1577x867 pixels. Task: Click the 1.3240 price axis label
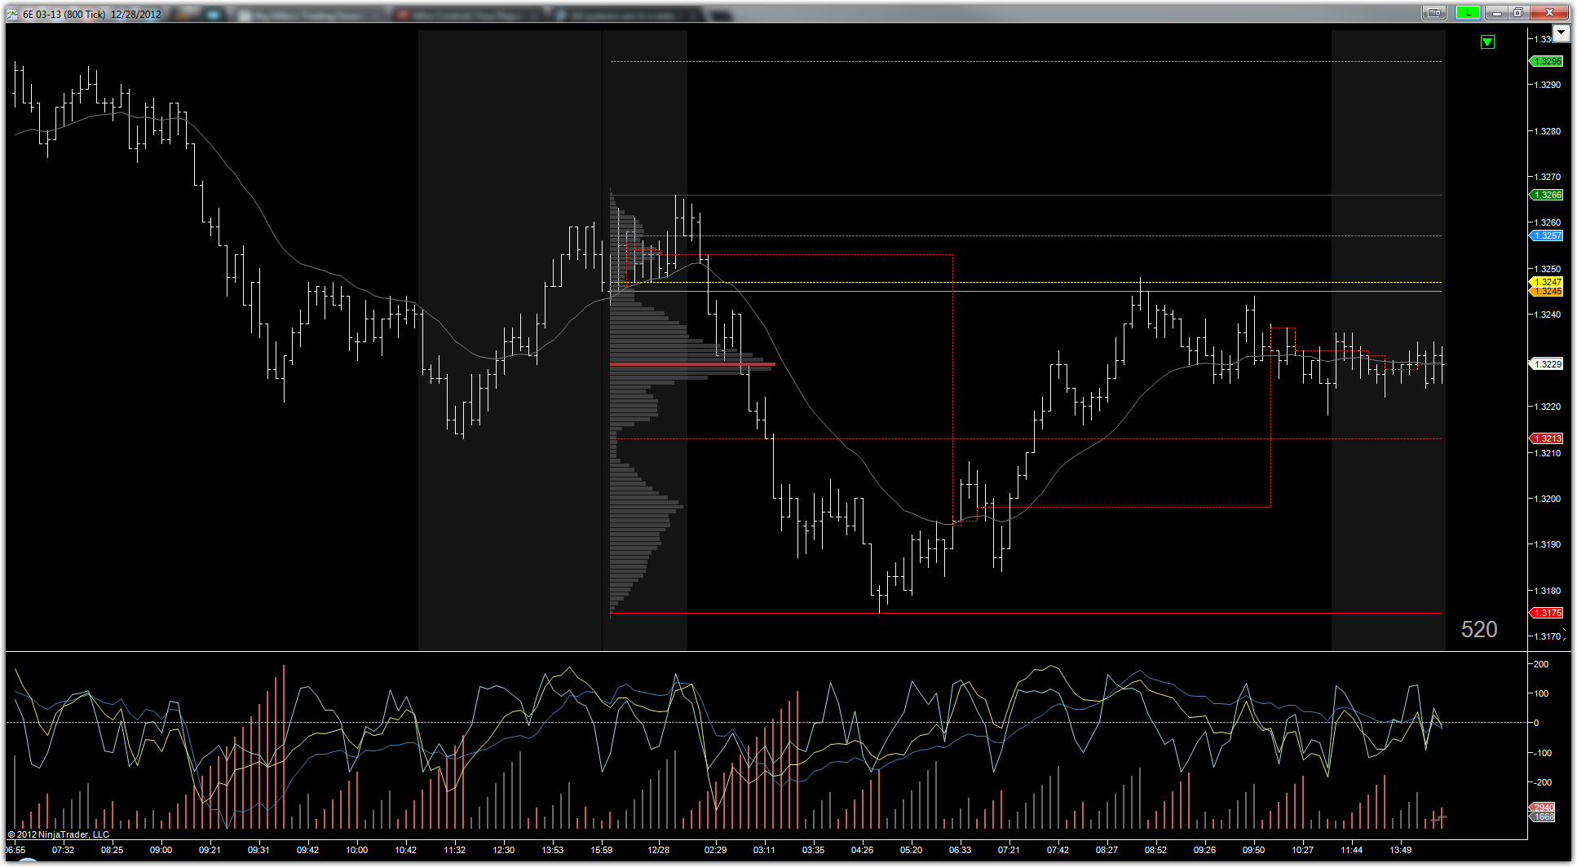1548,315
